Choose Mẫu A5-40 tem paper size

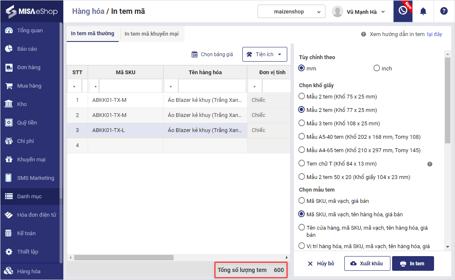pyautogui.click(x=302, y=136)
